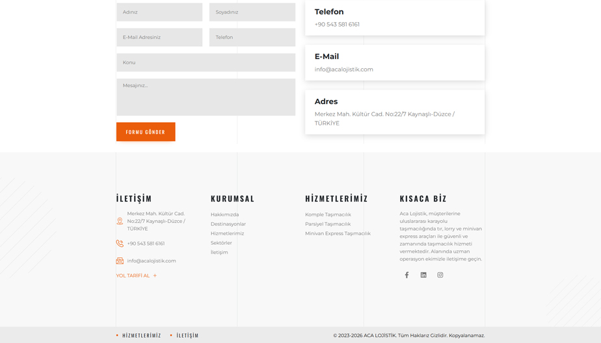Open Komple Taşımacılık service link
This screenshot has width=601, height=343.
pyautogui.click(x=328, y=214)
